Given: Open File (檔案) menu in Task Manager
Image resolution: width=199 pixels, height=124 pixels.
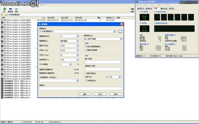Looking at the screenshot, I should [x=139, y=5].
